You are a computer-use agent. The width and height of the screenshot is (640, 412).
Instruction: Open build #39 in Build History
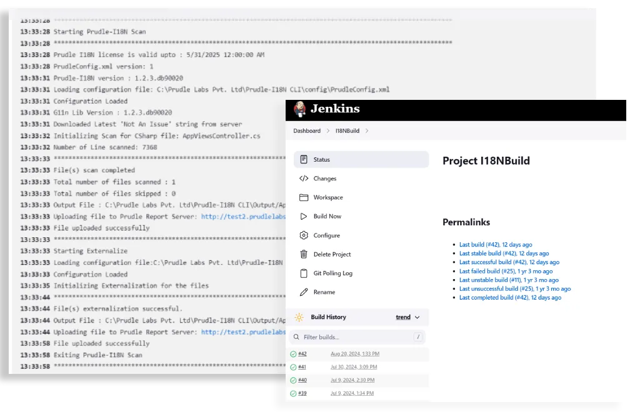pos(302,393)
